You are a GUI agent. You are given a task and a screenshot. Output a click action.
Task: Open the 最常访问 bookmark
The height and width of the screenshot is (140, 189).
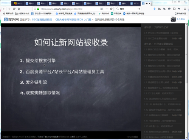[8, 14]
